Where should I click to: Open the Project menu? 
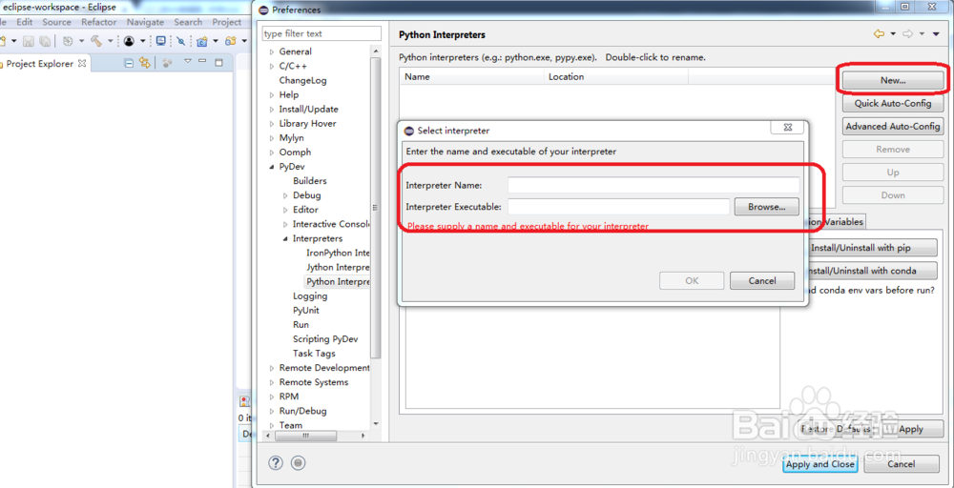[x=227, y=22]
